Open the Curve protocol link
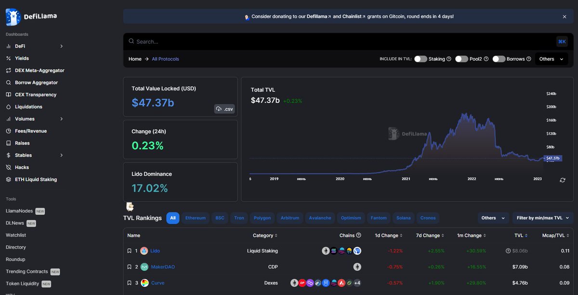Viewport: 578px width, 295px height. [x=158, y=283]
